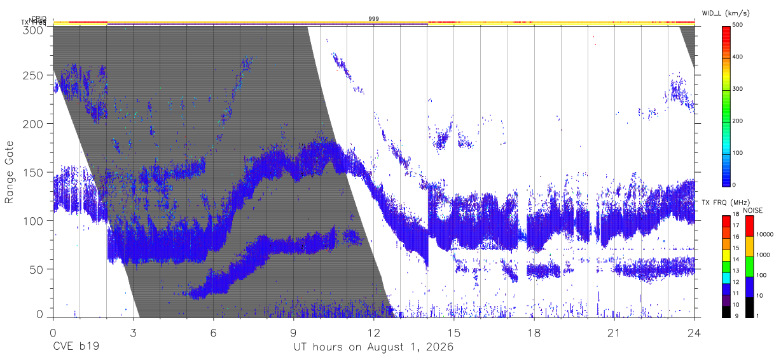781x360 pixels.
Task: Click the x-axis tick label '18'
Action: (x=534, y=332)
